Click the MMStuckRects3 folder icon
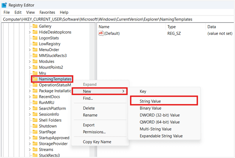The height and width of the screenshot is (158, 235). click(35, 55)
